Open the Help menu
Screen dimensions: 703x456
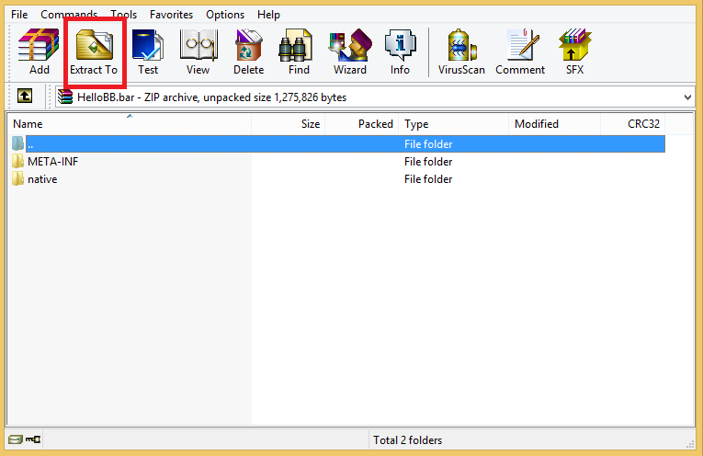[268, 15]
